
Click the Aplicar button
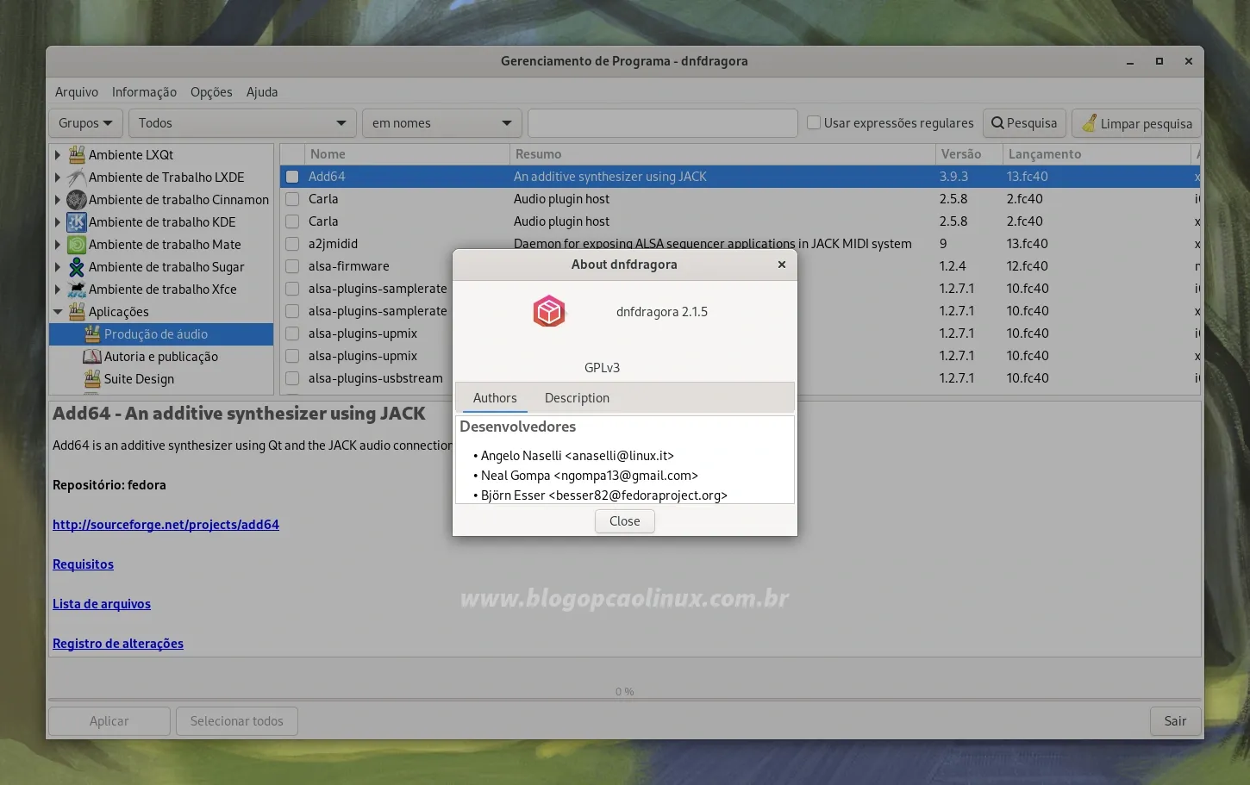[x=109, y=721]
